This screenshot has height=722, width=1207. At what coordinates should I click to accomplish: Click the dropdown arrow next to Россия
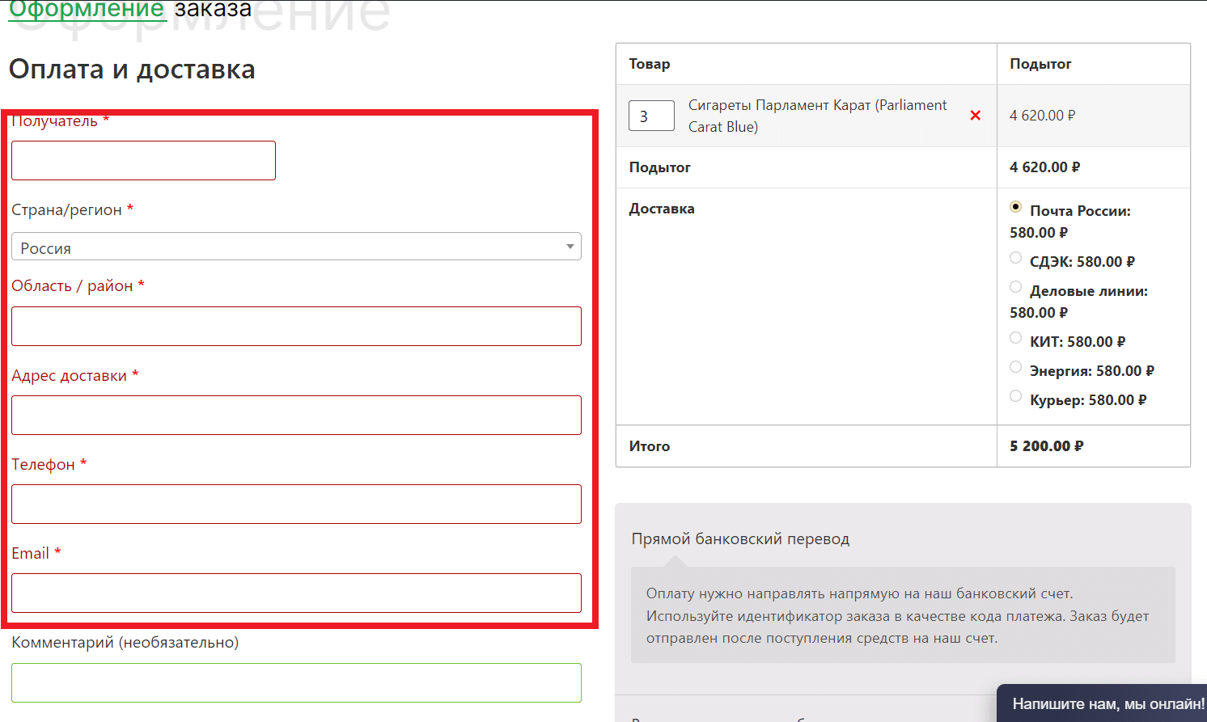[570, 247]
